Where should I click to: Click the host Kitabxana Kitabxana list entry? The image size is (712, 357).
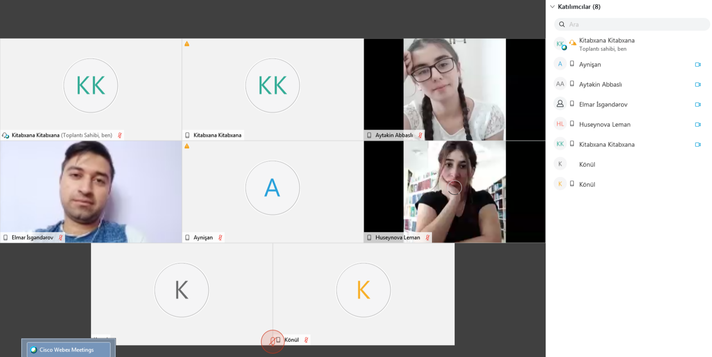pyautogui.click(x=607, y=44)
